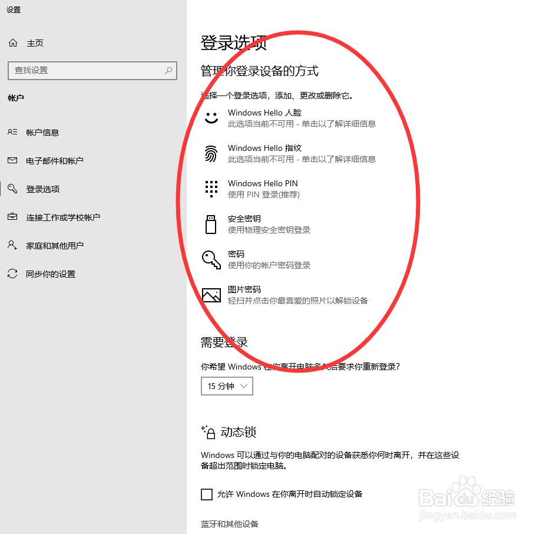The width and height of the screenshot is (546, 534).
Task: Click the person-plus icon for 家庭和其他用户
Action: point(12,245)
